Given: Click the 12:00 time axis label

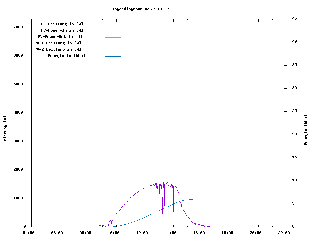Looking at the screenshot, I should pos(142,233).
